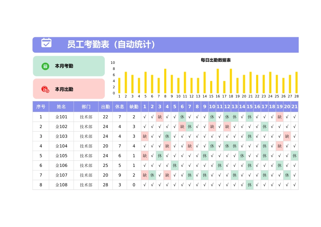Screen dimensions: 321x227
Task: Select 金108's name cell
Action: pos(61,185)
